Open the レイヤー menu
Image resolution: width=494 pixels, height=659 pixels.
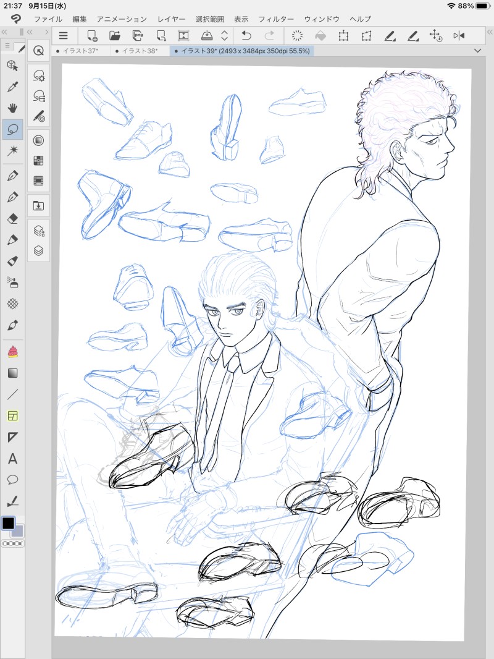171,19
